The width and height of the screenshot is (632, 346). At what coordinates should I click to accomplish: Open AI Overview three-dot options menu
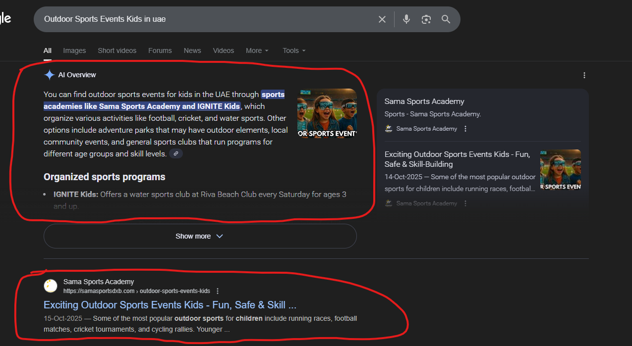584,75
